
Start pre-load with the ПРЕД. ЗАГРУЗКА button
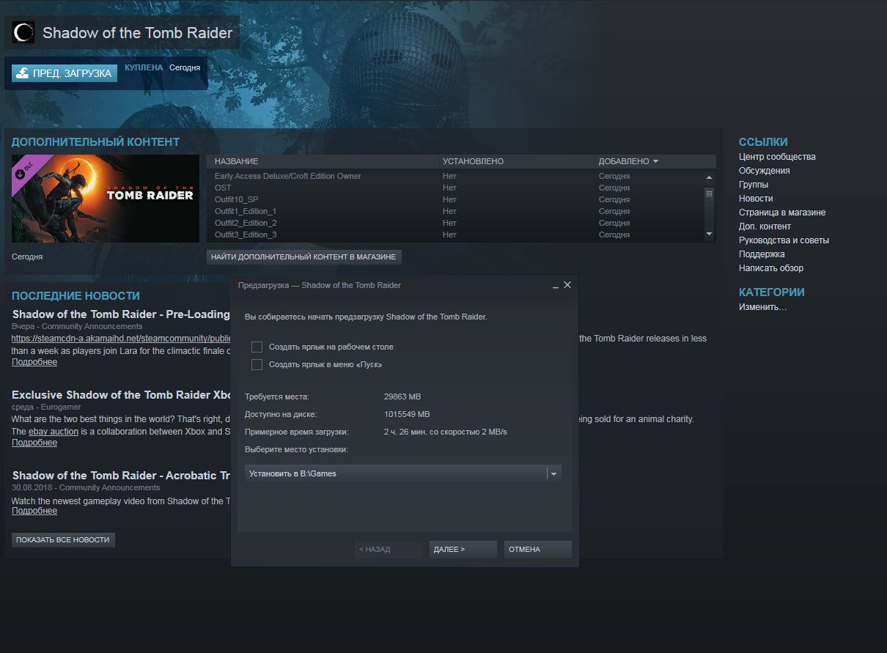click(65, 73)
